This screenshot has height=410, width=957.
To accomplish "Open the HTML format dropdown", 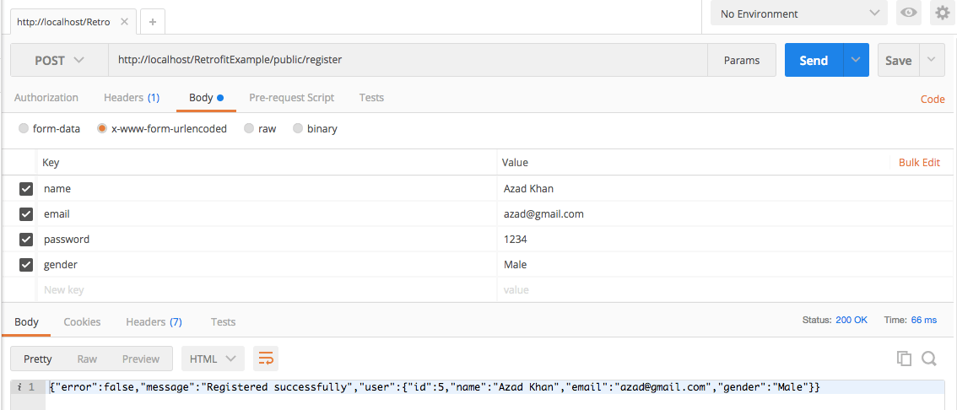I will (x=213, y=359).
